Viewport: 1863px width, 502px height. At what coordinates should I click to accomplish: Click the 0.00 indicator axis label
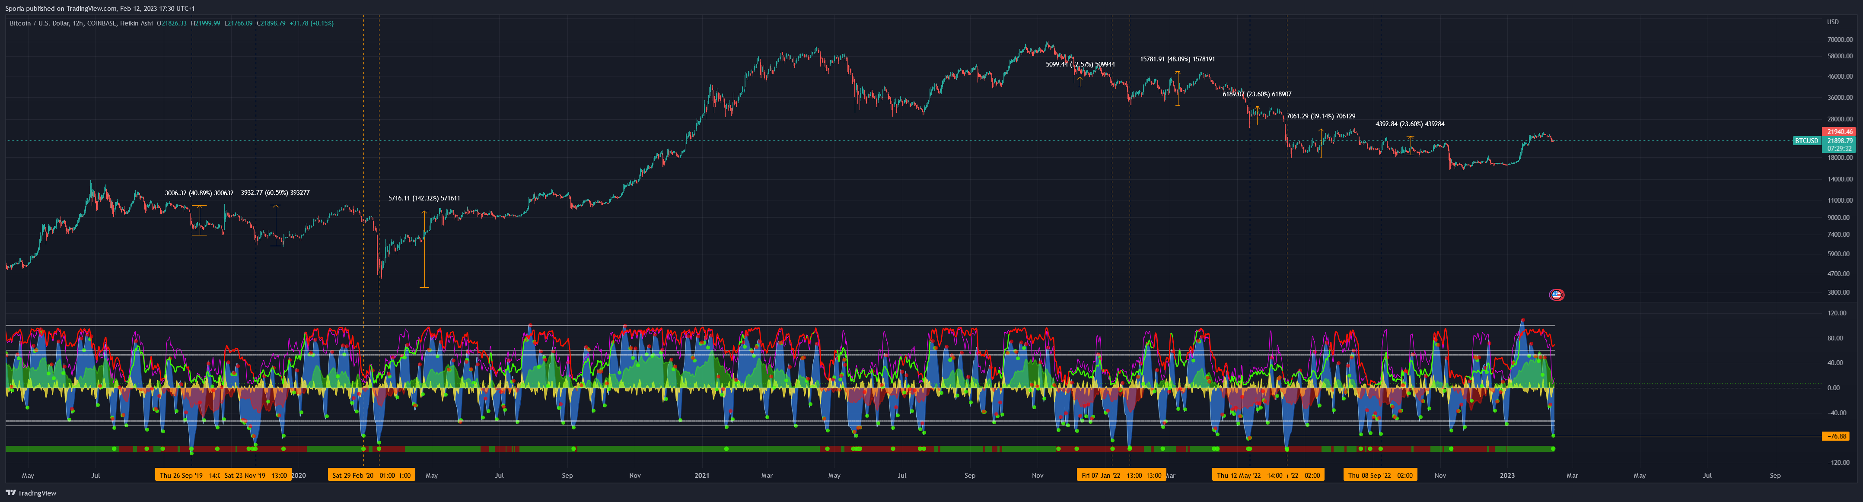click(1833, 388)
